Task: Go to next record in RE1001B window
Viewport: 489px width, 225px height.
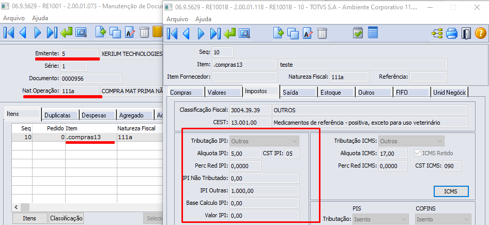Action: [201, 33]
